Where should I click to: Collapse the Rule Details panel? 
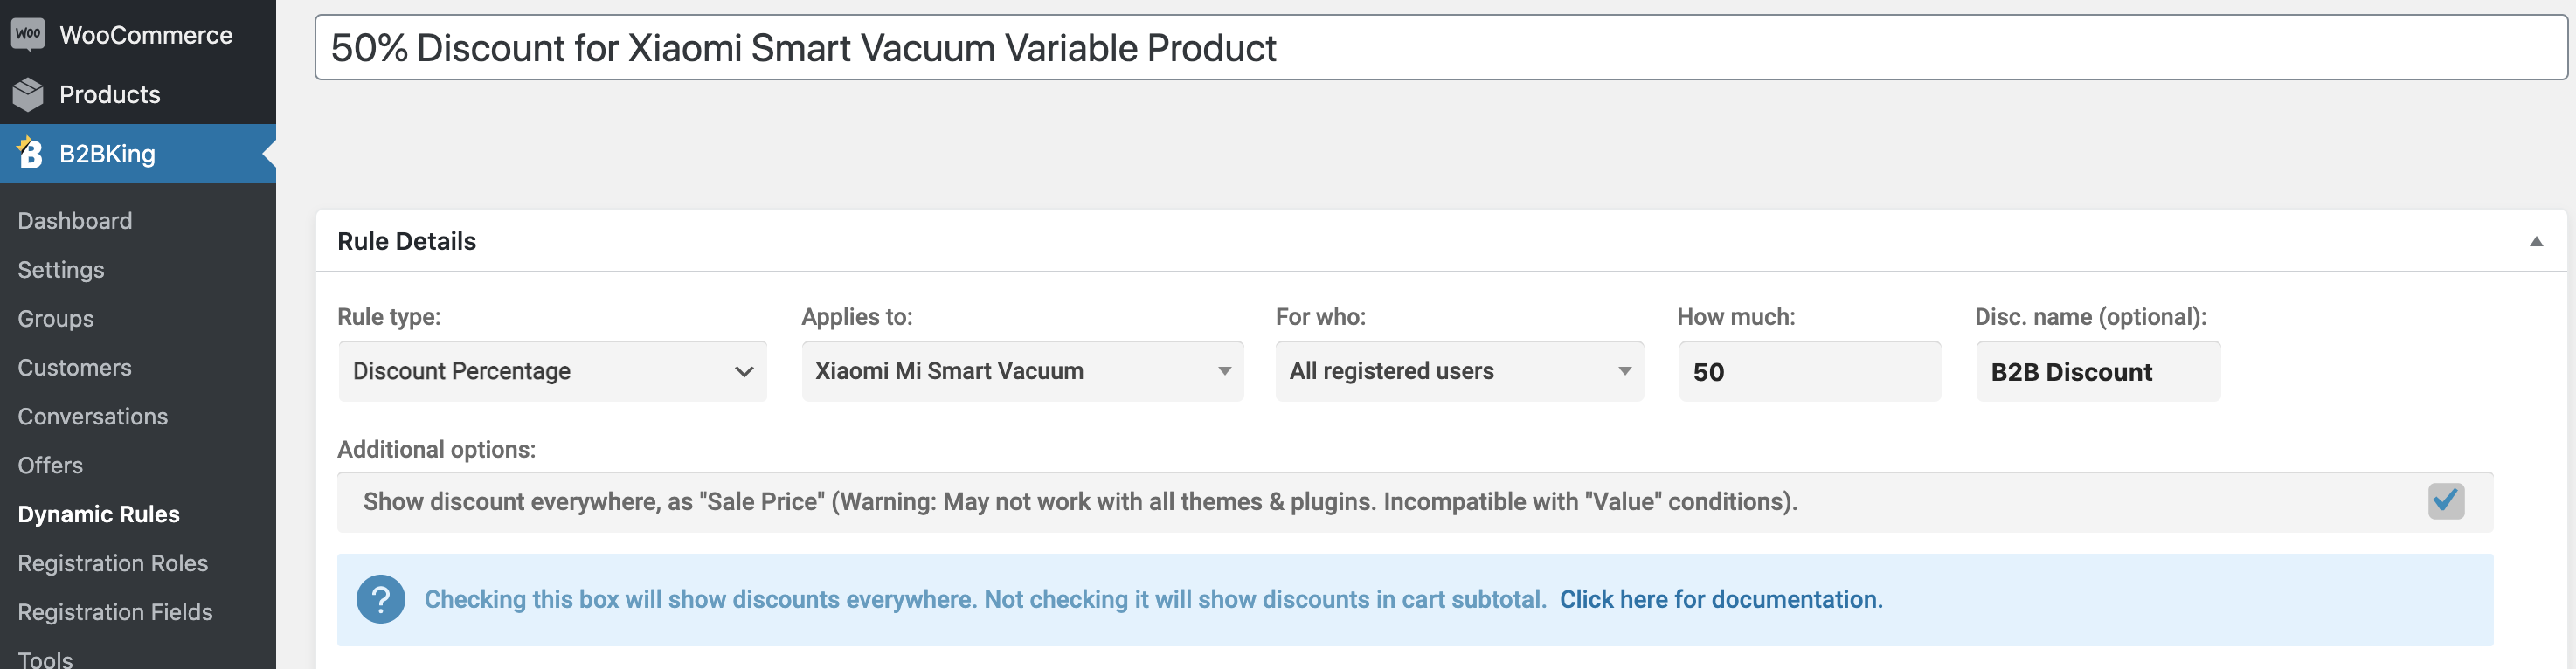2535,241
